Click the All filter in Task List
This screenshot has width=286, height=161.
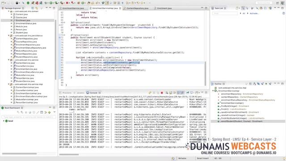(x=244, y=13)
